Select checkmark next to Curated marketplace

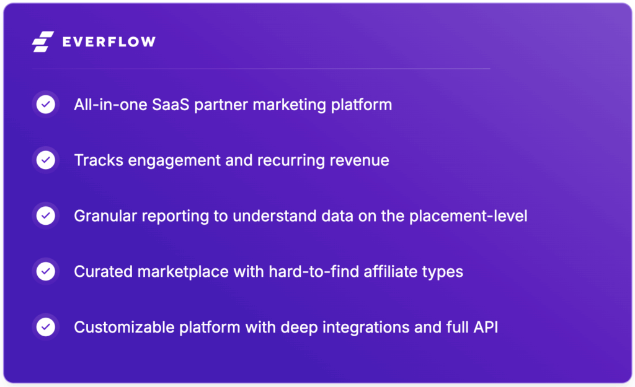(45, 271)
